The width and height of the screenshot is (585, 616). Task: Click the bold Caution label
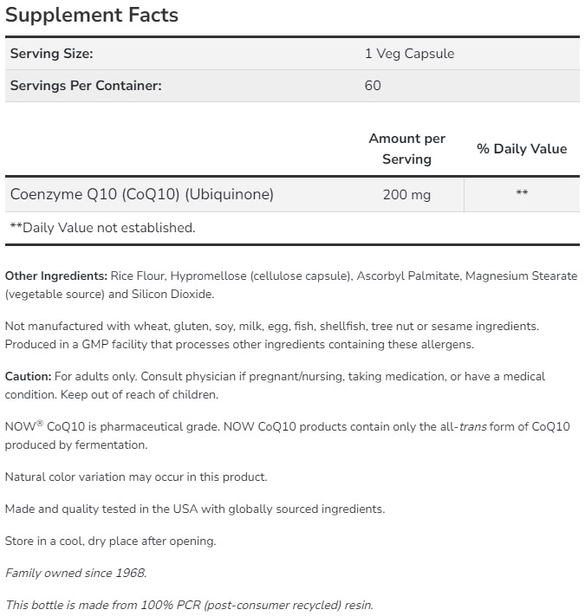point(28,377)
